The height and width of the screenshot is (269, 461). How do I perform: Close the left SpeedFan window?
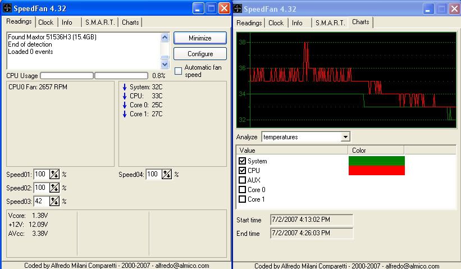click(225, 8)
